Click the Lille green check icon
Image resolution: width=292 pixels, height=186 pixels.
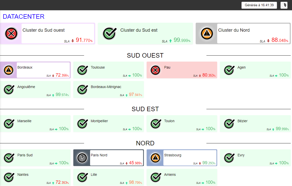tap(82, 177)
